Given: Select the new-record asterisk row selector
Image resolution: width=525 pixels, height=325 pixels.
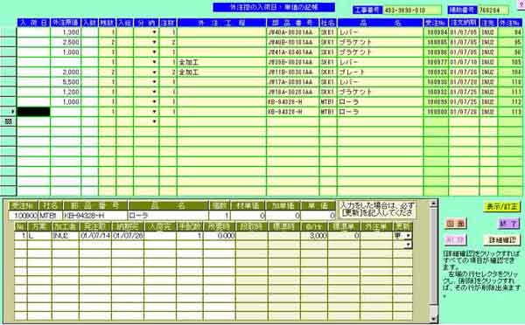Looking at the screenshot, I should (x=9, y=121).
